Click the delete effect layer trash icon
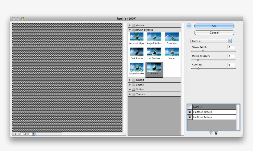 coord(216,133)
